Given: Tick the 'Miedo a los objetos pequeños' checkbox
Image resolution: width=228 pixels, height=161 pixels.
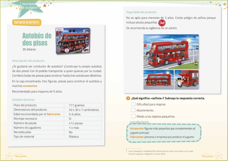Looking at the screenshot, I should click(133, 116).
